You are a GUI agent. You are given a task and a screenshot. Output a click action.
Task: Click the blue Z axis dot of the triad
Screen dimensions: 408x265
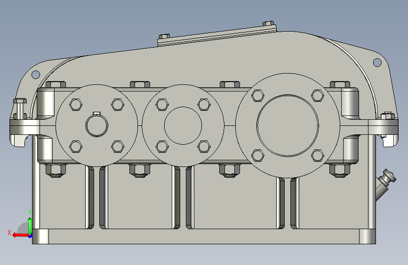31,236
